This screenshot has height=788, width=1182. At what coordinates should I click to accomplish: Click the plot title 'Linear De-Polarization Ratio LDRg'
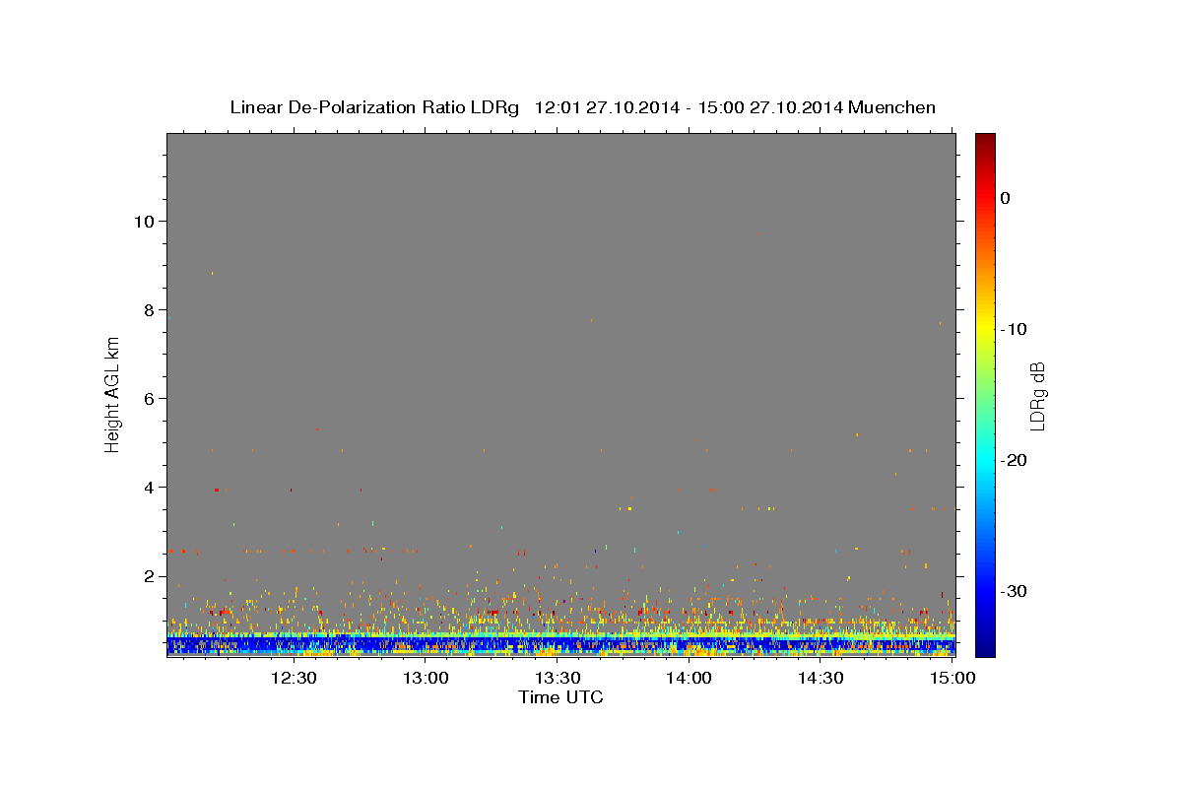pos(373,107)
